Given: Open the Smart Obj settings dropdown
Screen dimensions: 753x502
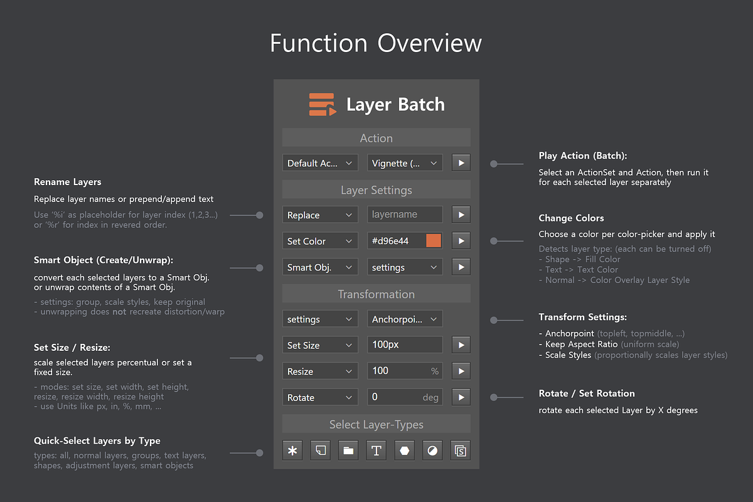Looking at the screenshot, I should (x=405, y=266).
